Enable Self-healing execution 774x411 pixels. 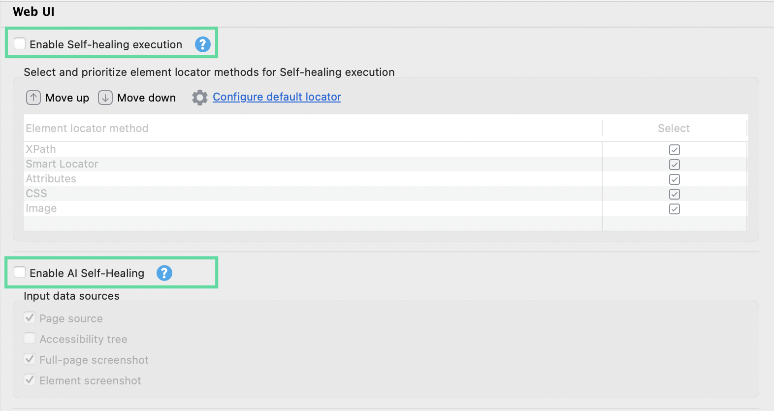tap(19, 44)
